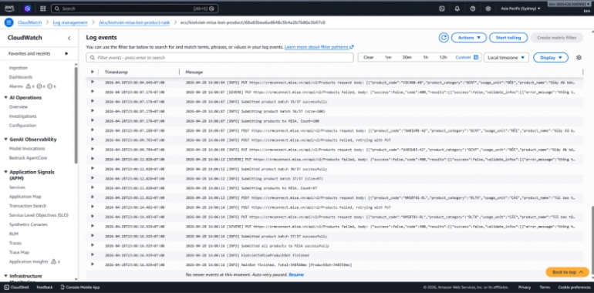
Task: Select the 12h time range
Action: 443,58
